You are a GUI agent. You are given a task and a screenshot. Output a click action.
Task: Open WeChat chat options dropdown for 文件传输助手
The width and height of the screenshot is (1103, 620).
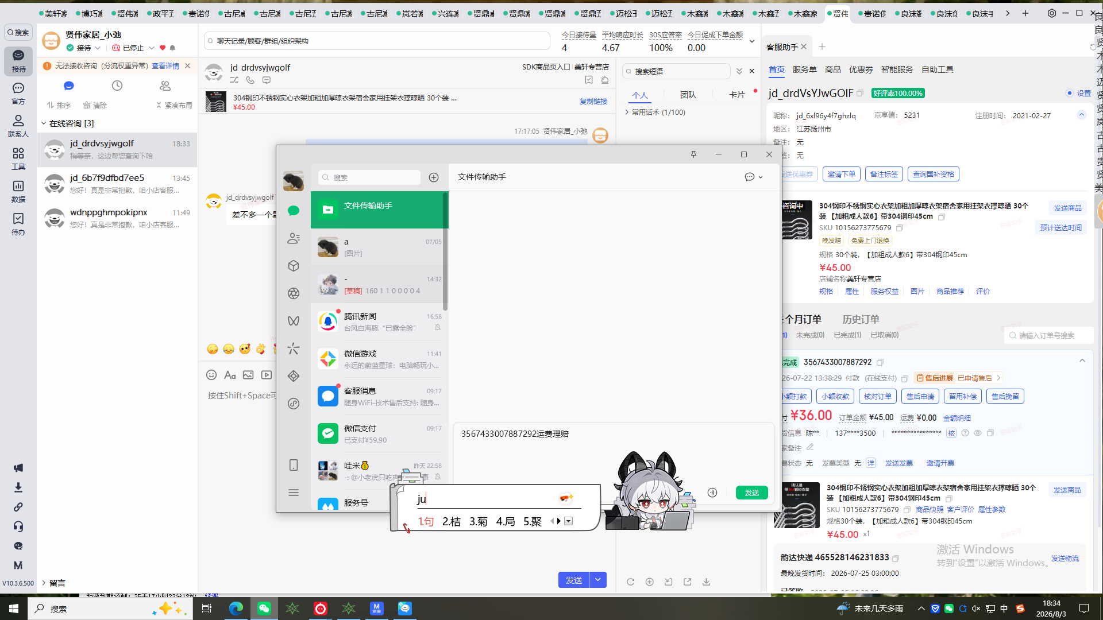[x=754, y=177]
